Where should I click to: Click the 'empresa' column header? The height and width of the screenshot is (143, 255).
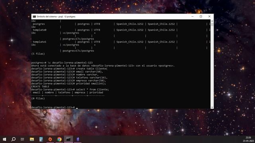[80, 93]
